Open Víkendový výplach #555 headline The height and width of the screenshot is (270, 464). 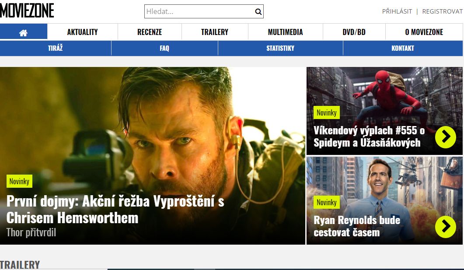click(369, 137)
